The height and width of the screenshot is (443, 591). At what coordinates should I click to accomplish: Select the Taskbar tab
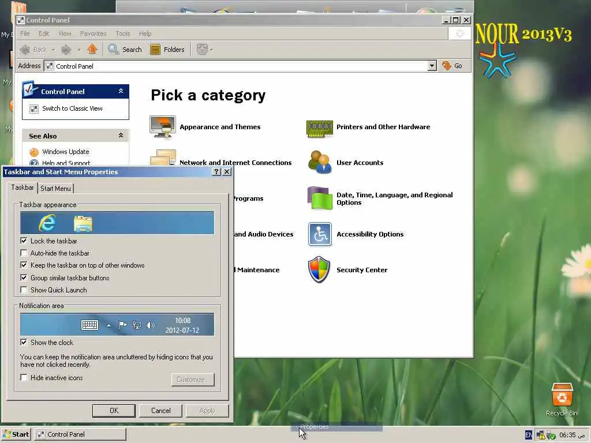(x=23, y=187)
